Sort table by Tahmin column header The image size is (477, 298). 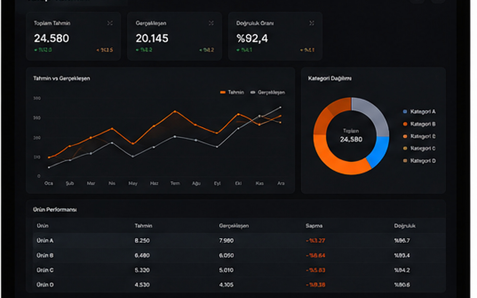click(x=143, y=226)
